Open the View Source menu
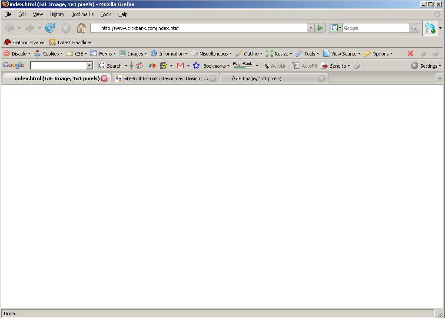The image size is (445, 333). [x=342, y=53]
